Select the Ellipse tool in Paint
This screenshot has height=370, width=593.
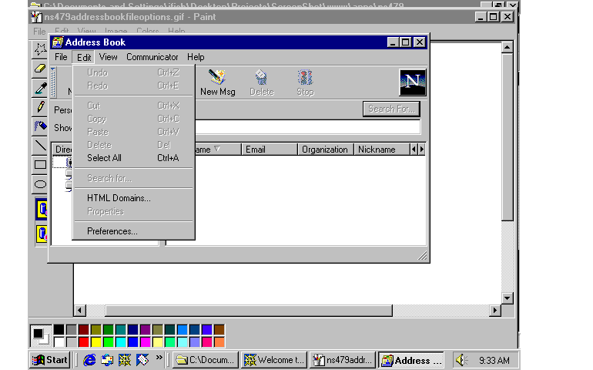40,184
